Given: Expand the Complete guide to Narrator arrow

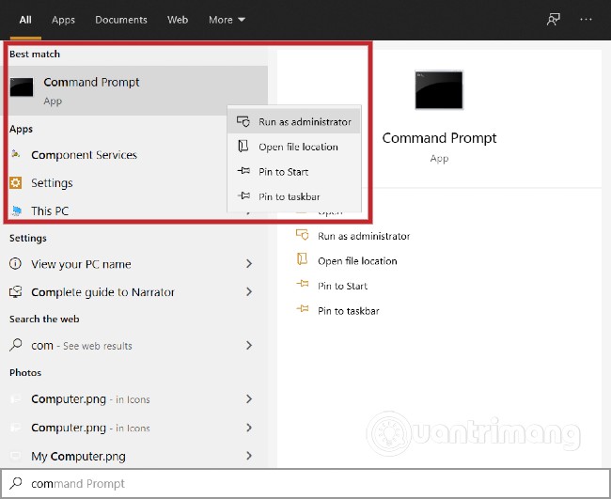Looking at the screenshot, I should [249, 292].
